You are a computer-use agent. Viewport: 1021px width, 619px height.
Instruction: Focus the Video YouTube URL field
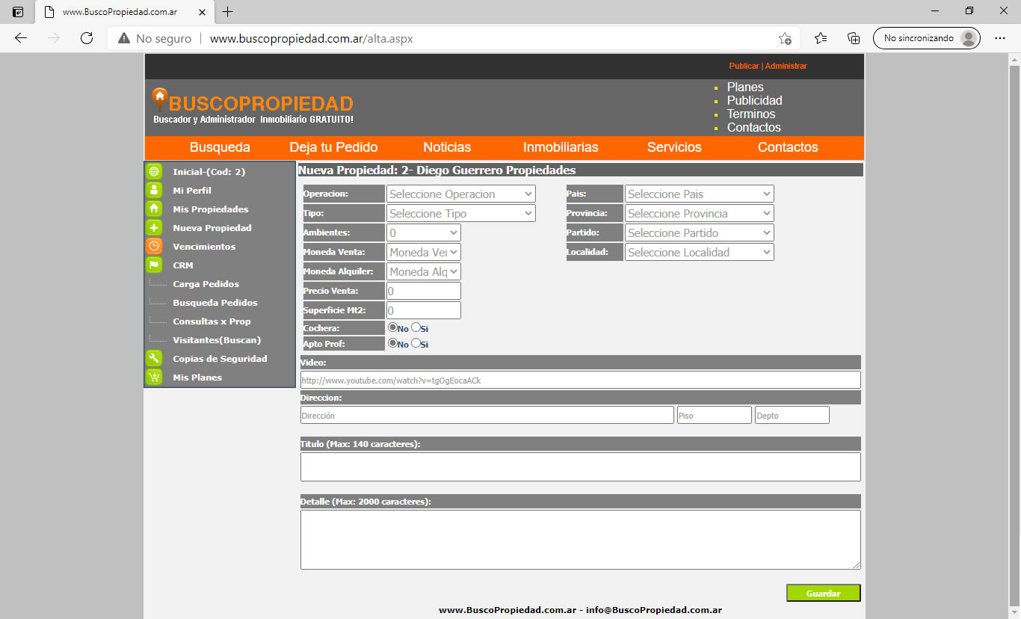(x=581, y=380)
